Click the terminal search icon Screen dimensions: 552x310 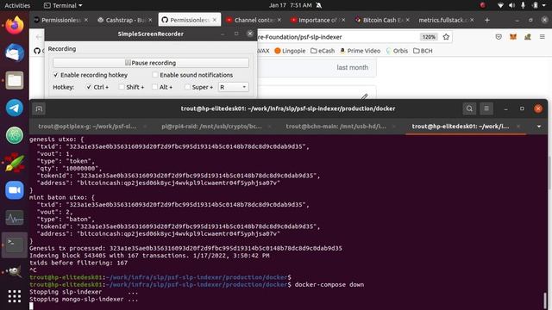[469, 108]
